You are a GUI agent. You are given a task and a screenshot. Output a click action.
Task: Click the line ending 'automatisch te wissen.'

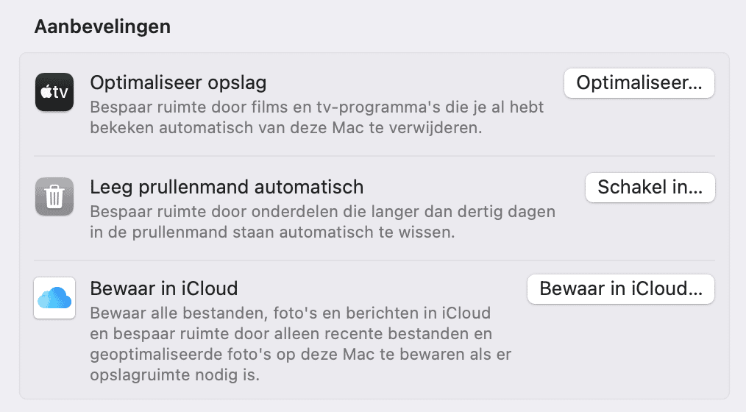(x=272, y=232)
